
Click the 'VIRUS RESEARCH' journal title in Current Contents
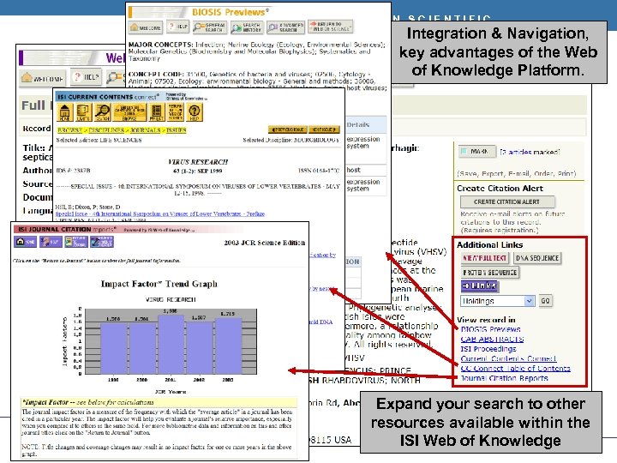198,162
